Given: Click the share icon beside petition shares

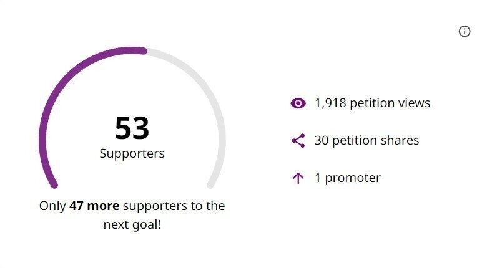Looking at the screenshot, I should coord(298,141).
